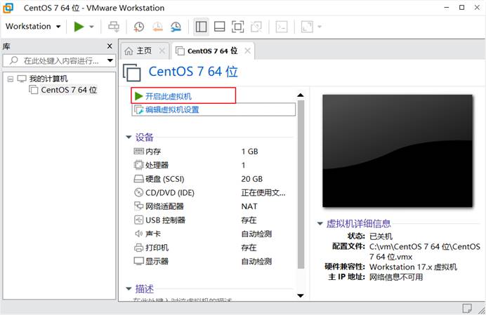Click the Workstation 17.x 虚拟机 compatibility text
Viewport: 486px width, 315px height.
click(413, 267)
